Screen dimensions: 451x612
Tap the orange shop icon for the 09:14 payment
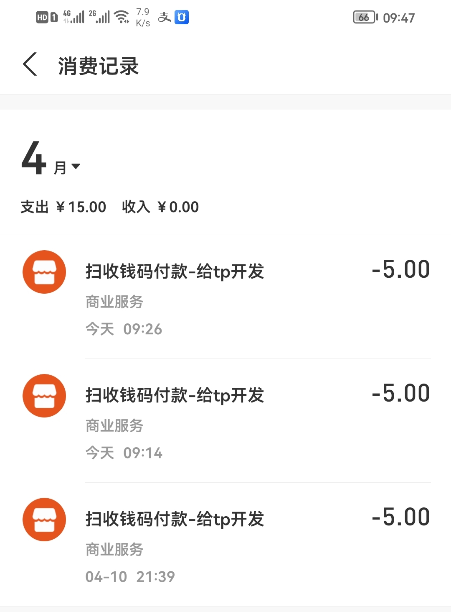pyautogui.click(x=44, y=396)
